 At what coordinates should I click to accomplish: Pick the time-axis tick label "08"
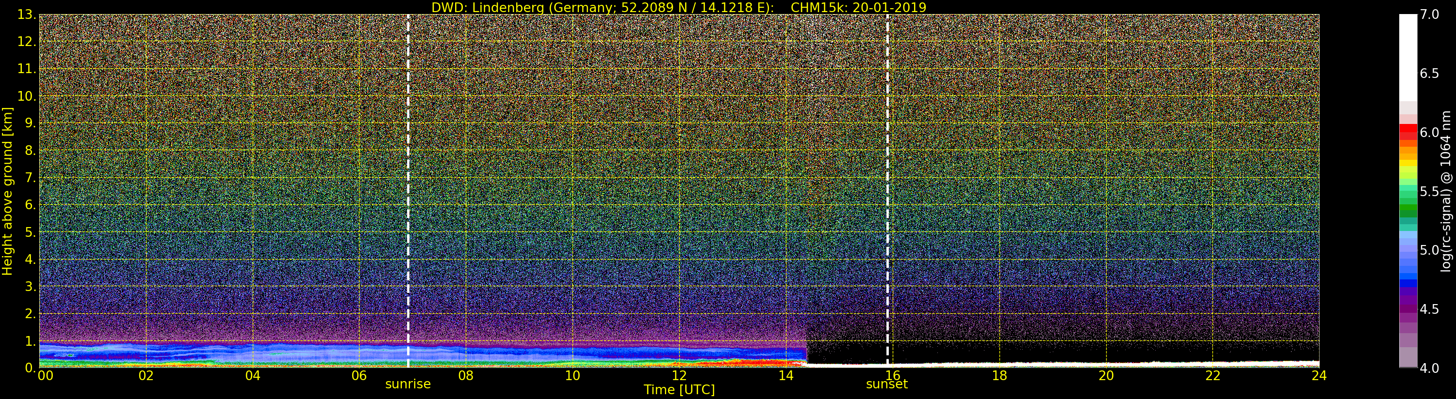[466, 375]
